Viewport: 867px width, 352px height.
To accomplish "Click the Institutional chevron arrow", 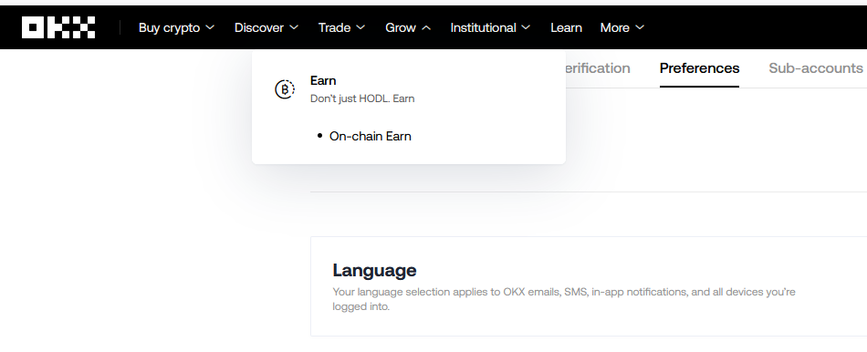I will [526, 27].
